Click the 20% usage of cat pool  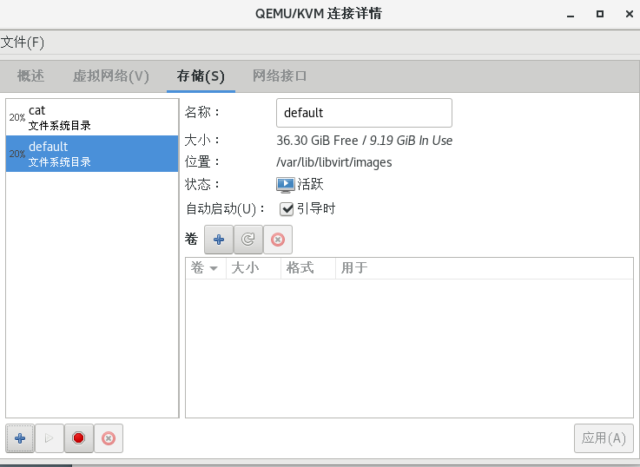17,117
